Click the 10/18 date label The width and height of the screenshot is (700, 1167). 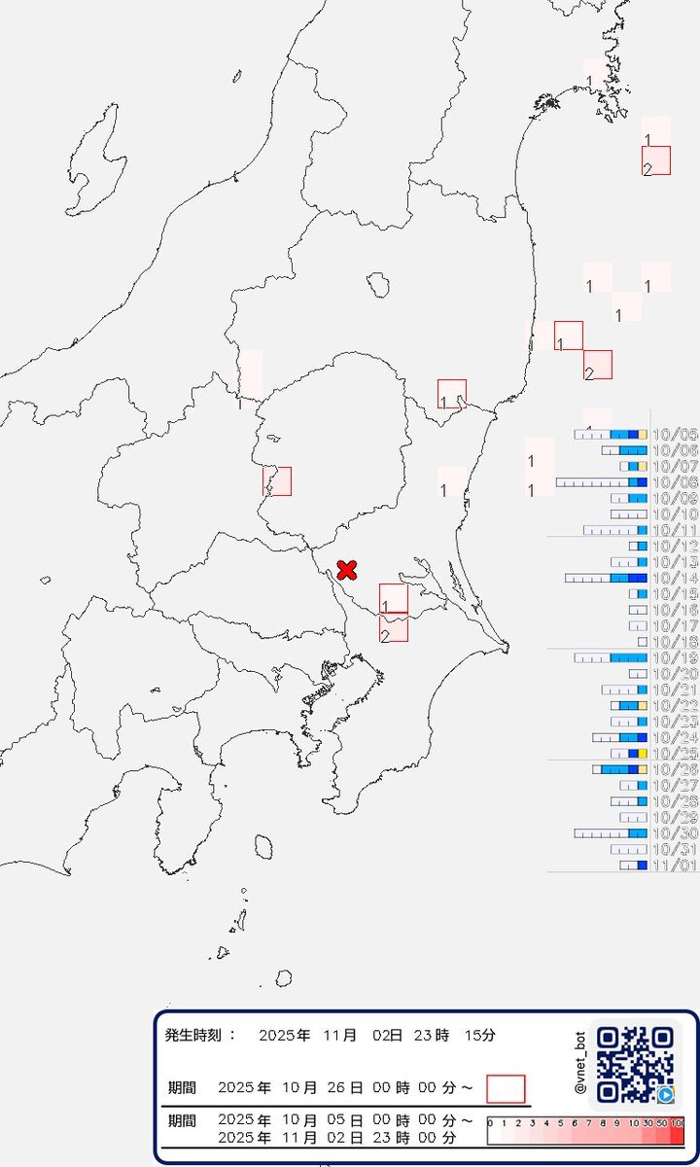coord(675,641)
